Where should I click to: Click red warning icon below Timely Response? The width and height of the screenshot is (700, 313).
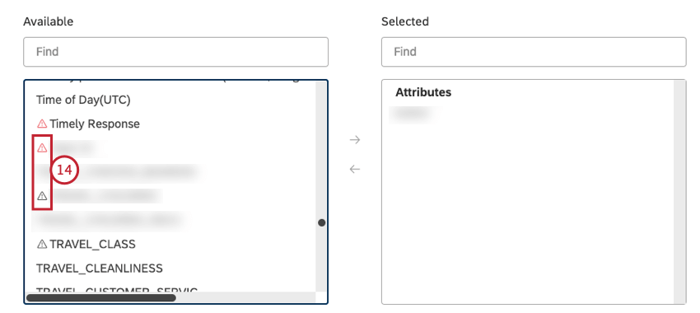tap(42, 147)
